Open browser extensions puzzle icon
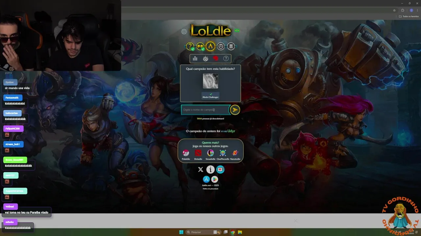The height and width of the screenshot is (236, 421). (403, 10)
